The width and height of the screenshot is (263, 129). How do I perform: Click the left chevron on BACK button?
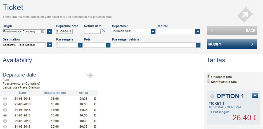212,30
